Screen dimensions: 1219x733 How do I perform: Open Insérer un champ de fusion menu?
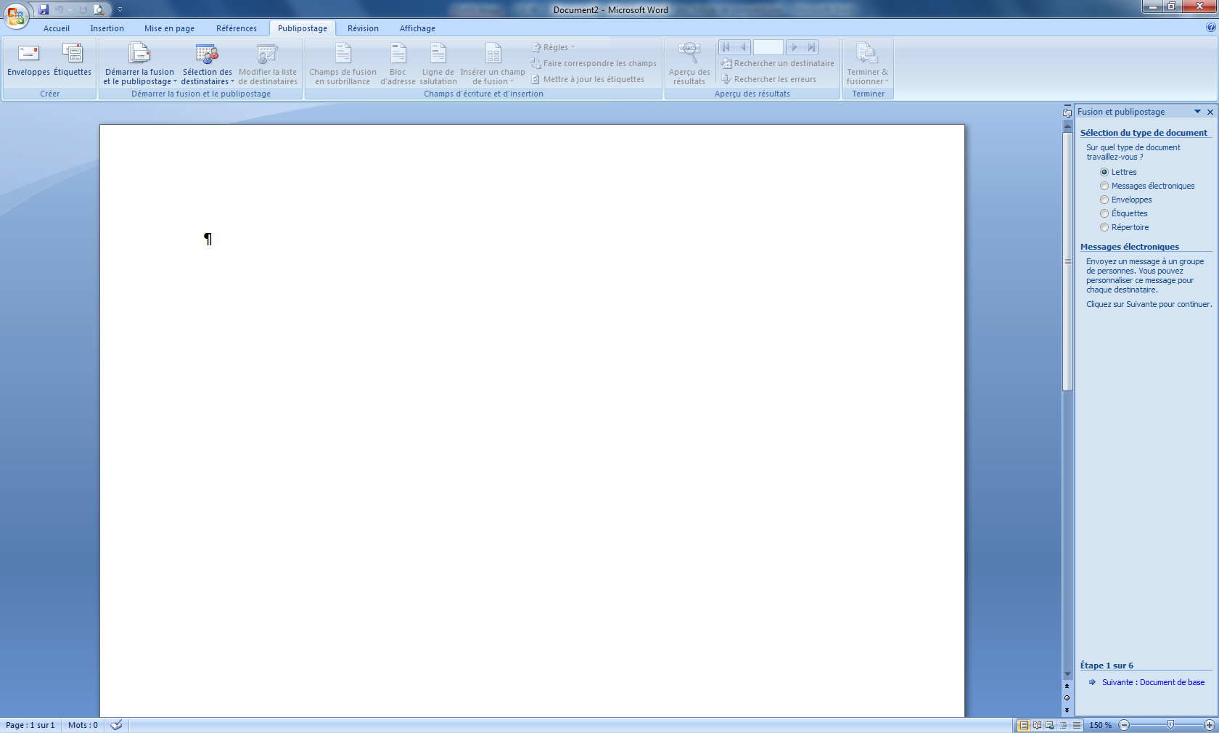click(493, 64)
